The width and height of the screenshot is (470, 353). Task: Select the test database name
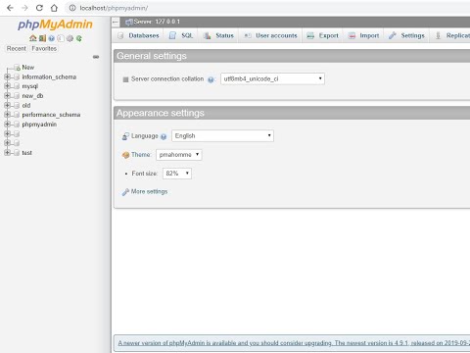click(x=26, y=153)
